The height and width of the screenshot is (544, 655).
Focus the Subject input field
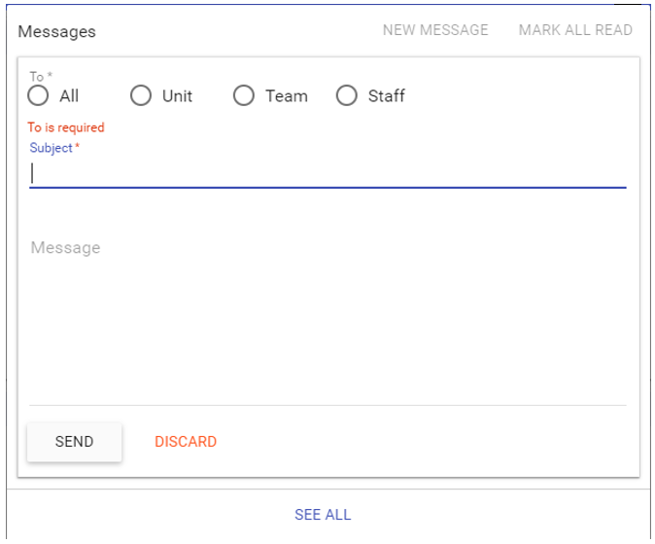click(327, 173)
